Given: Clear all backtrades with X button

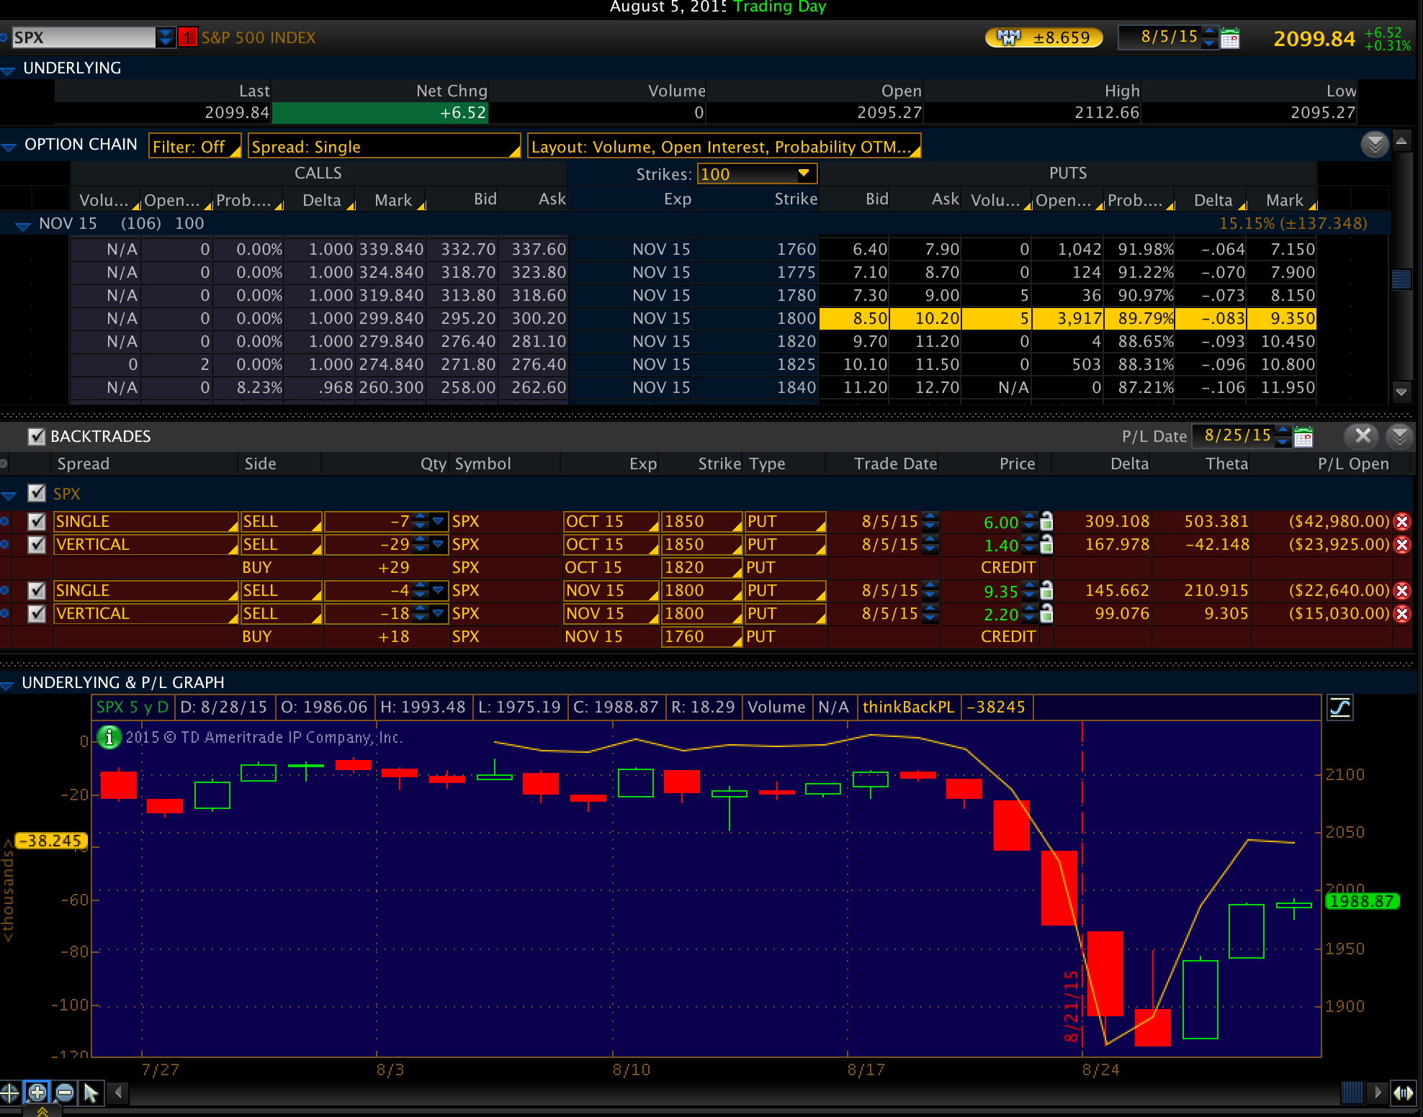Looking at the screenshot, I should point(1363,436).
